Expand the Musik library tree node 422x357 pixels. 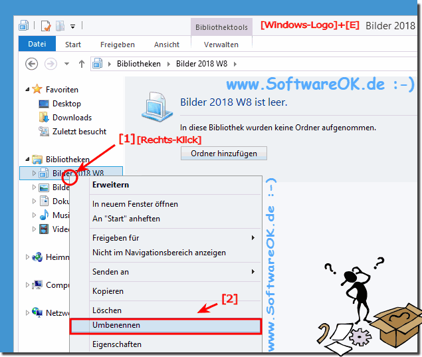34,215
